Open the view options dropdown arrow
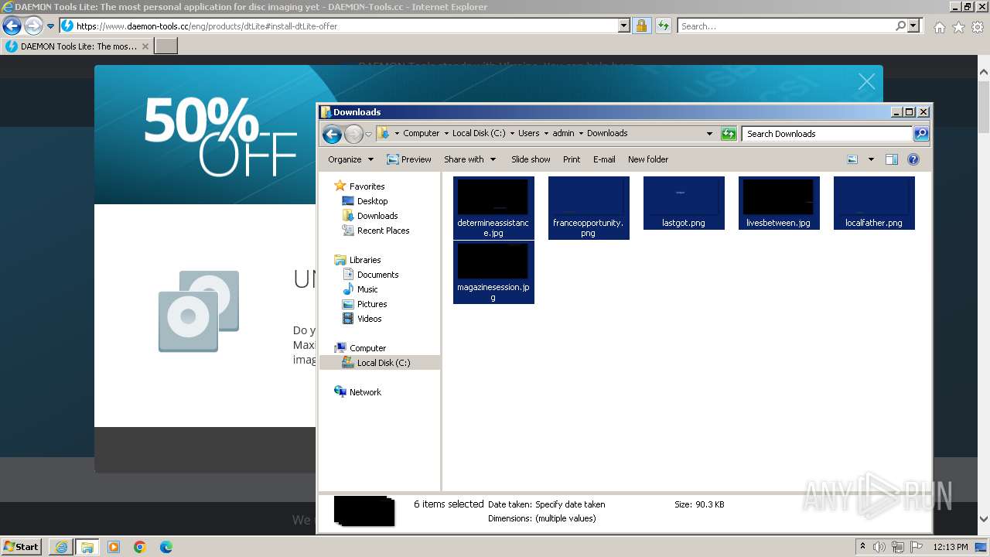Screen dimensions: 990x557 click(x=871, y=159)
